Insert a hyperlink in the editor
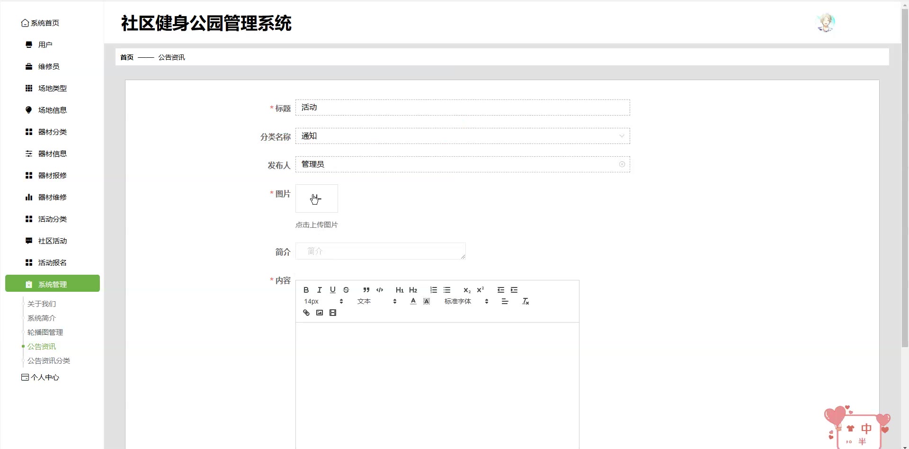 pyautogui.click(x=306, y=313)
